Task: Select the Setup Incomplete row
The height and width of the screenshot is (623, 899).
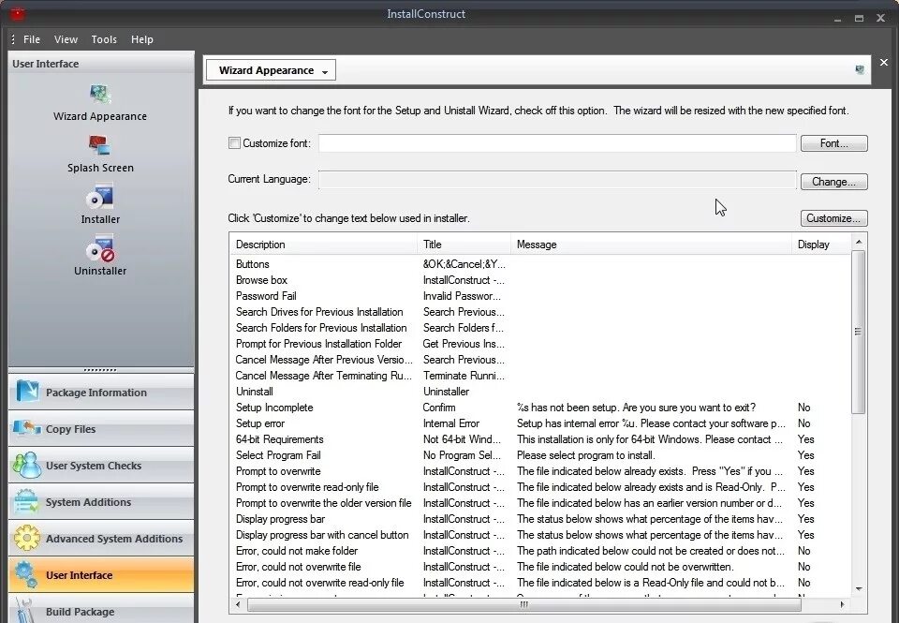Action: (540, 408)
